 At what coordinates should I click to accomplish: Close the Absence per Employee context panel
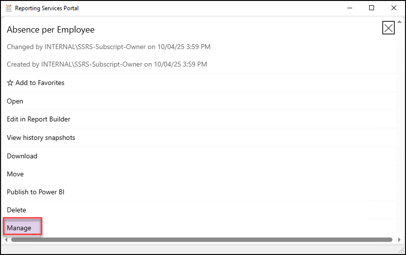[x=388, y=29]
